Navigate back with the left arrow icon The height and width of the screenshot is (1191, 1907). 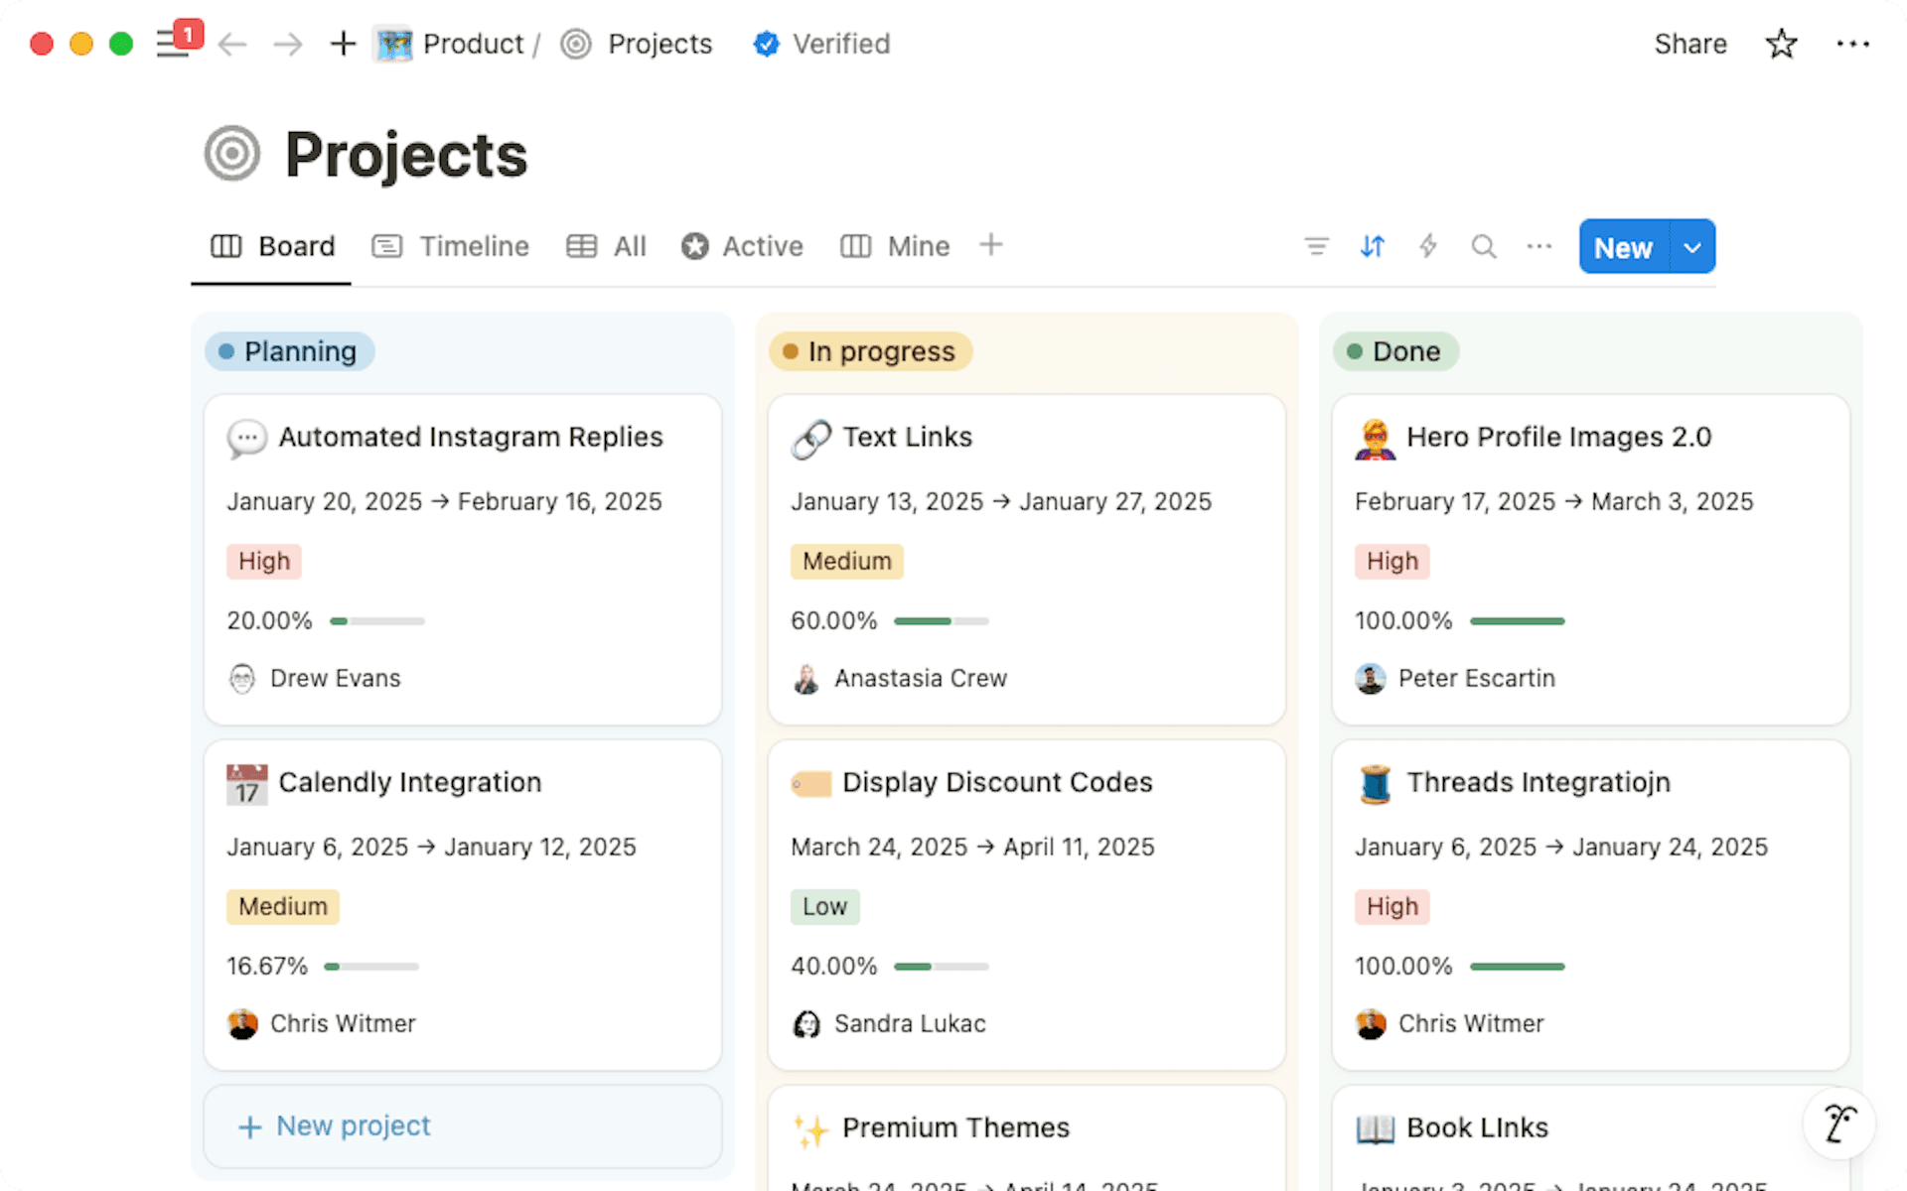pyautogui.click(x=232, y=44)
